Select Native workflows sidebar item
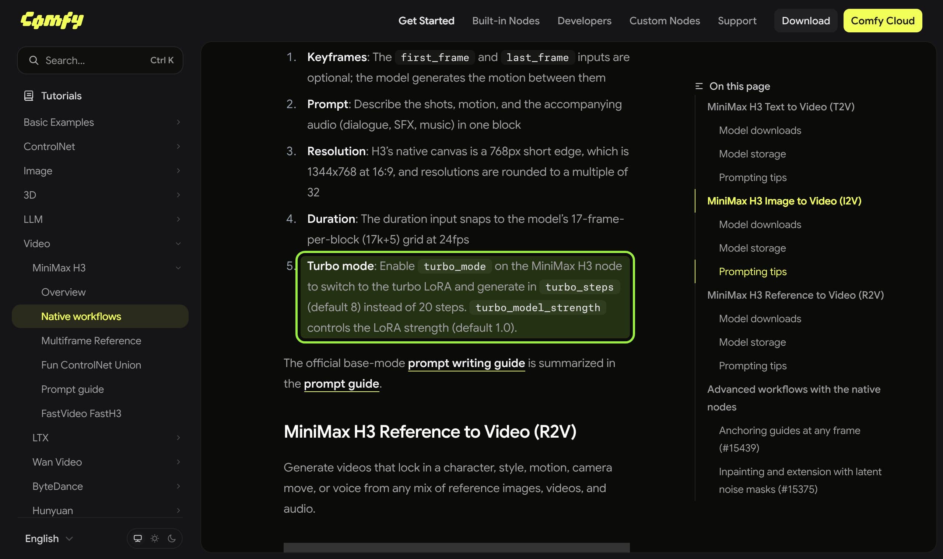The image size is (943, 559). [x=100, y=316]
